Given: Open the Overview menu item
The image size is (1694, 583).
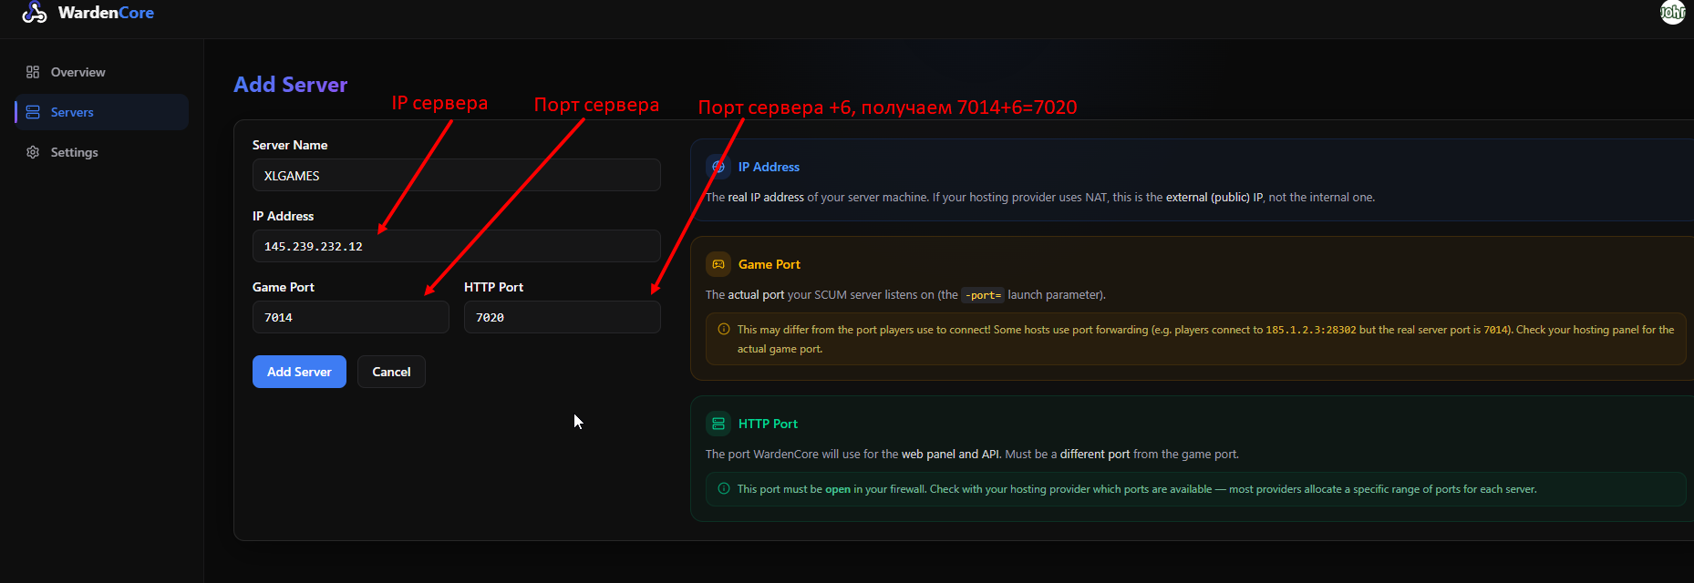Looking at the screenshot, I should pos(77,72).
